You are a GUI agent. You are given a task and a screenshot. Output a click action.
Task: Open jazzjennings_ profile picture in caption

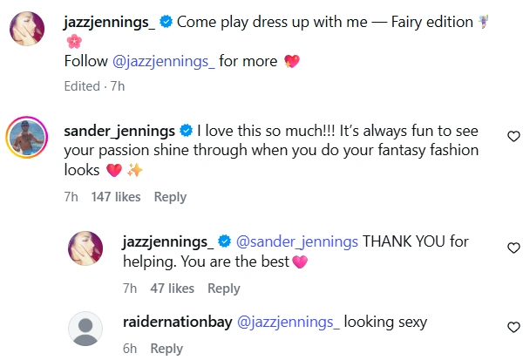(27, 29)
